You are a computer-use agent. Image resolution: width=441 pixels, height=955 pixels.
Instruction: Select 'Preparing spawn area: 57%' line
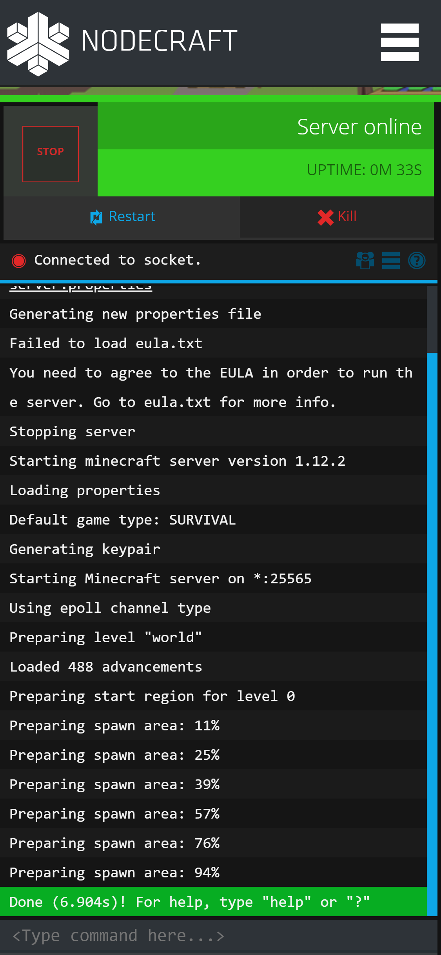(x=213, y=813)
